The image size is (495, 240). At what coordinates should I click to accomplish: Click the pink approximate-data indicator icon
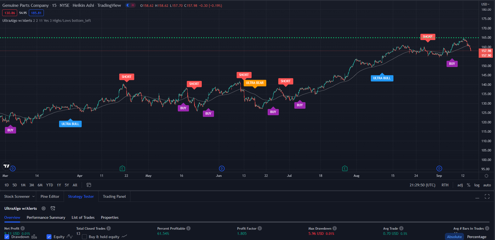133,5
